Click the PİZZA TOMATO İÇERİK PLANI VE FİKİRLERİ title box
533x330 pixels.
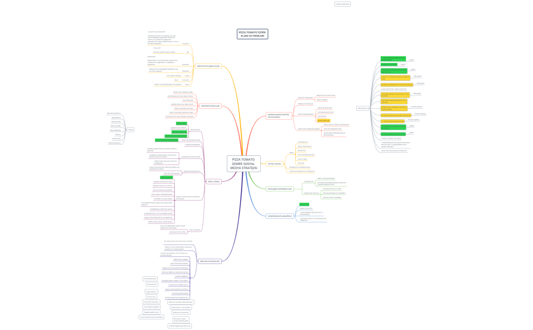pos(253,34)
